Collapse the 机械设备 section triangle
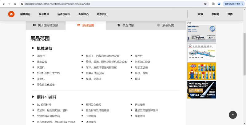This screenshot has width=246, height=125. [33, 48]
